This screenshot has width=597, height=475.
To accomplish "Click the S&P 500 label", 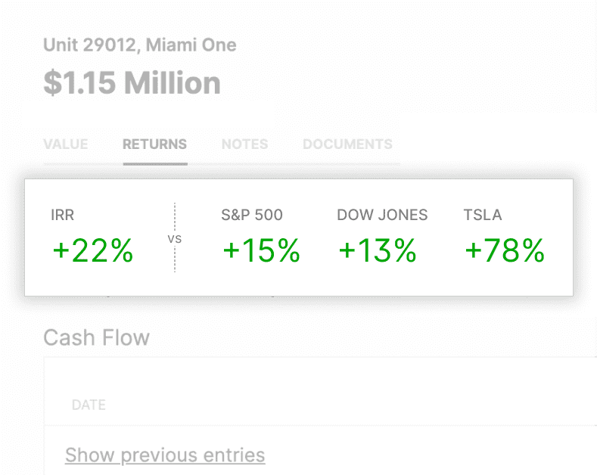I will 252,215.
